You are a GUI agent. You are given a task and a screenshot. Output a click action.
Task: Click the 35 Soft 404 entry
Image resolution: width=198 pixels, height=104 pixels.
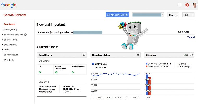pos(69,87)
